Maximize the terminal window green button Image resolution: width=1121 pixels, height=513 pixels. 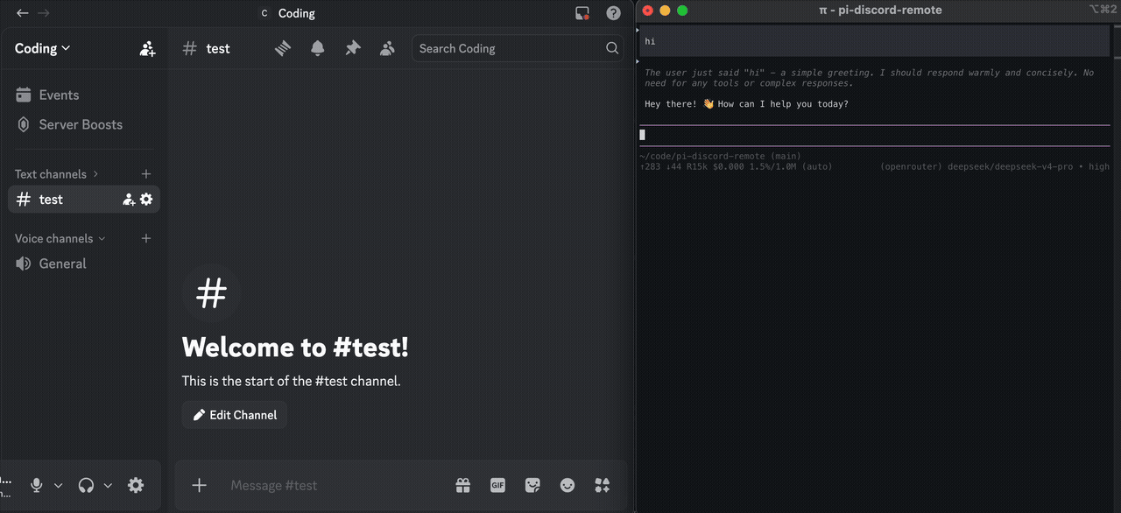click(x=682, y=11)
